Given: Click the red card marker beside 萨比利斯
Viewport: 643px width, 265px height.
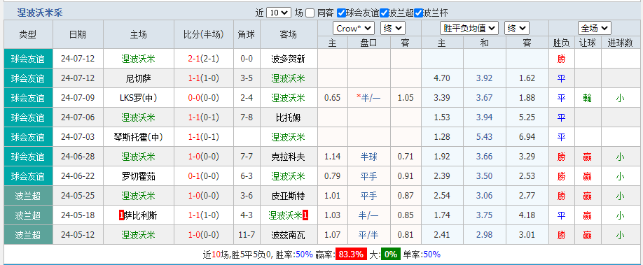Looking at the screenshot, I should click(121, 216).
